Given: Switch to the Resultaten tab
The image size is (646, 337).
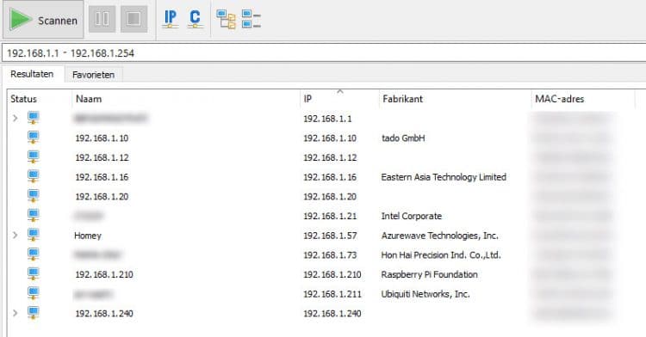Looking at the screenshot, I should tap(32, 75).
